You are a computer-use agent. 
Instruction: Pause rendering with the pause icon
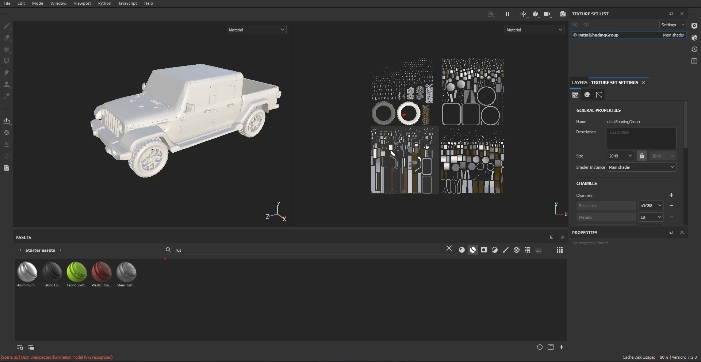(x=507, y=14)
